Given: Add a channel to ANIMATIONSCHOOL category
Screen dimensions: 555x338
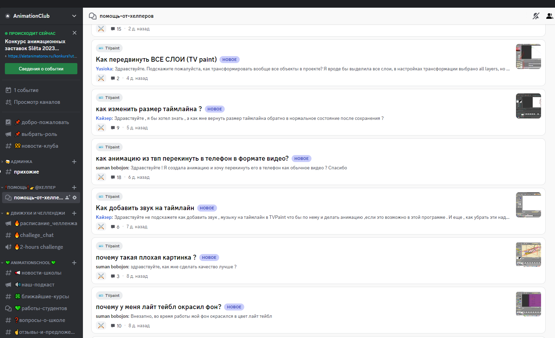Looking at the screenshot, I should pyautogui.click(x=74, y=263).
